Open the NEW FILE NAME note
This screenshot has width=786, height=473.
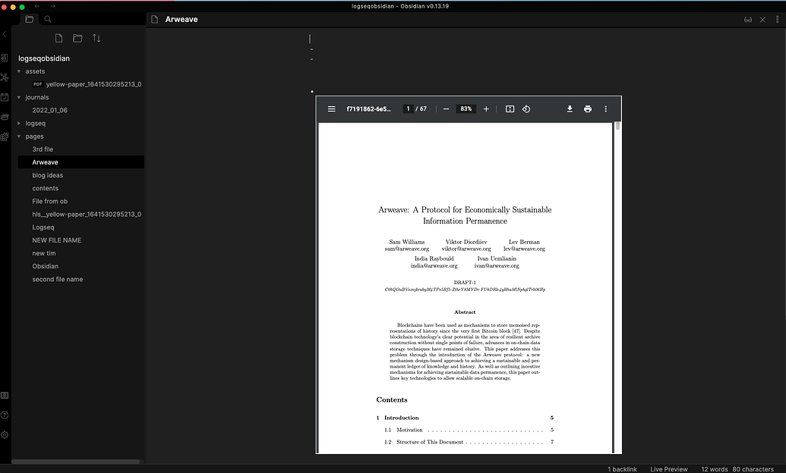coord(57,240)
